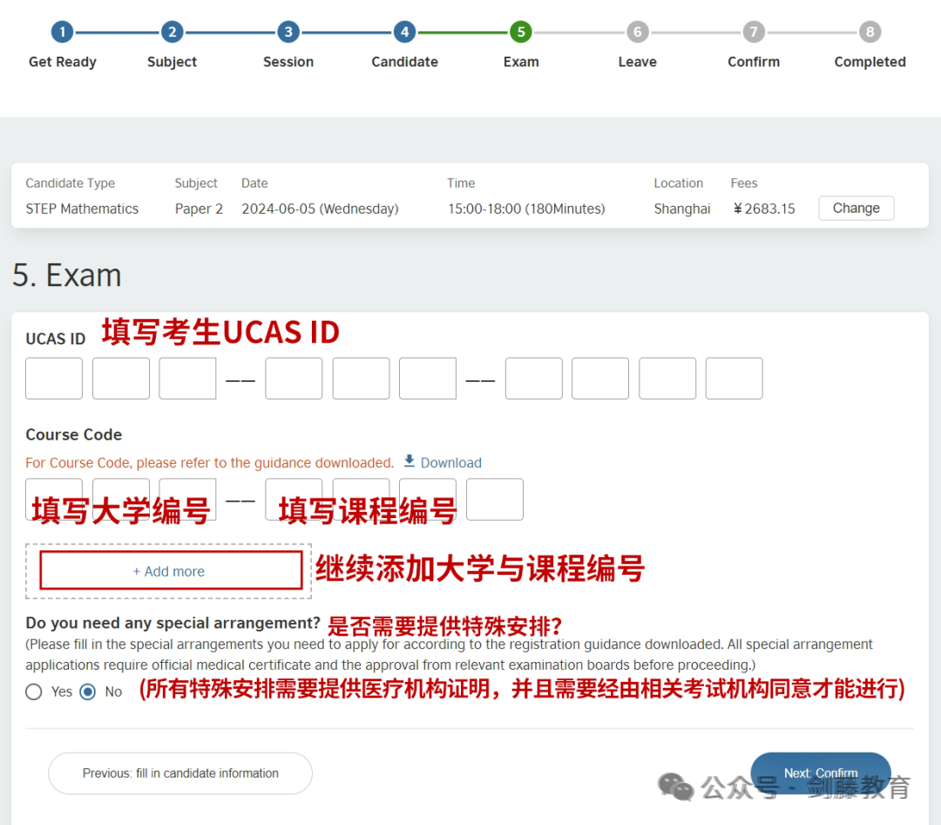Viewport: 941px width, 825px height.
Task: Click the second UCAS ID digit box
Action: [x=121, y=378]
